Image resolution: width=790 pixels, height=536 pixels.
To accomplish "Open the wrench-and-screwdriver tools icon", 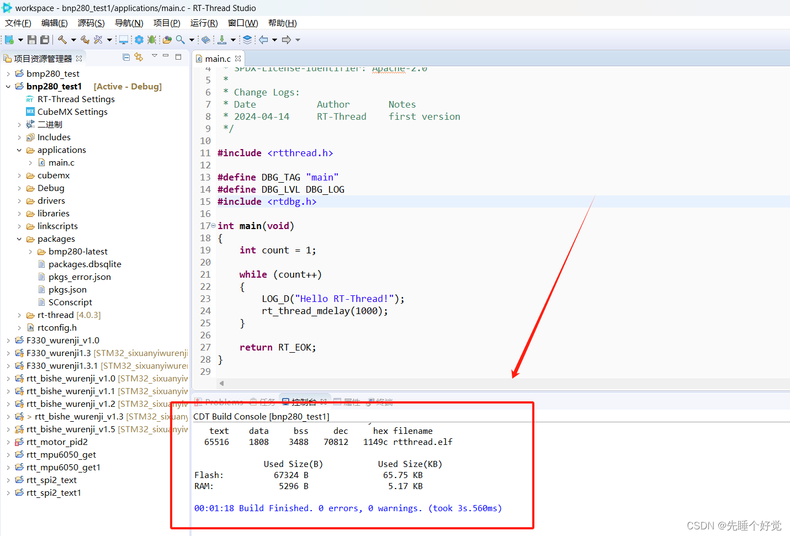I will click(x=98, y=40).
